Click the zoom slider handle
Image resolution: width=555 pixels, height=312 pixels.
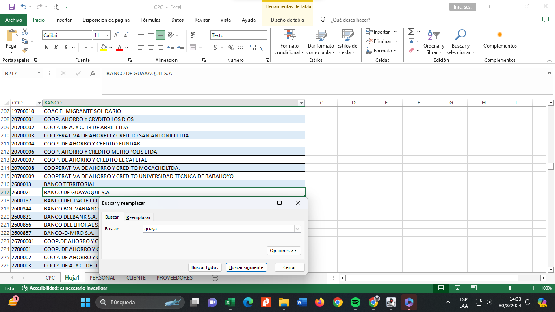pyautogui.click(x=510, y=288)
